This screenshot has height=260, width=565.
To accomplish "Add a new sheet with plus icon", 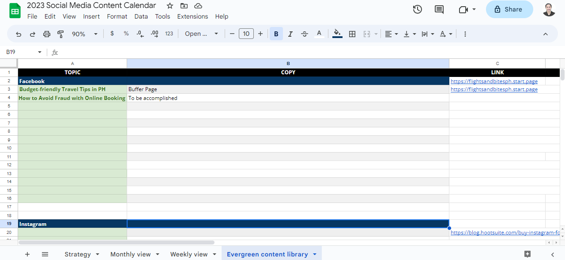I will click(27, 254).
